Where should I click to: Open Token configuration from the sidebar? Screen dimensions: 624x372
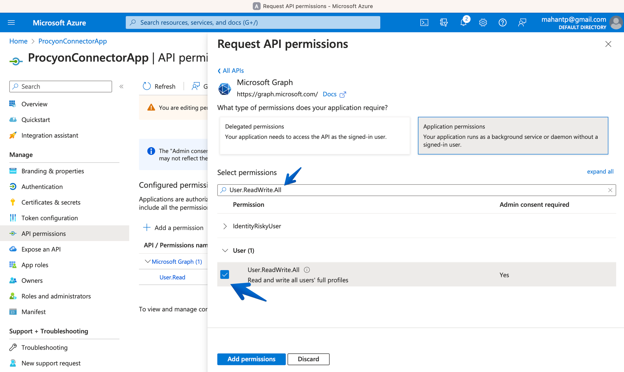(x=50, y=218)
